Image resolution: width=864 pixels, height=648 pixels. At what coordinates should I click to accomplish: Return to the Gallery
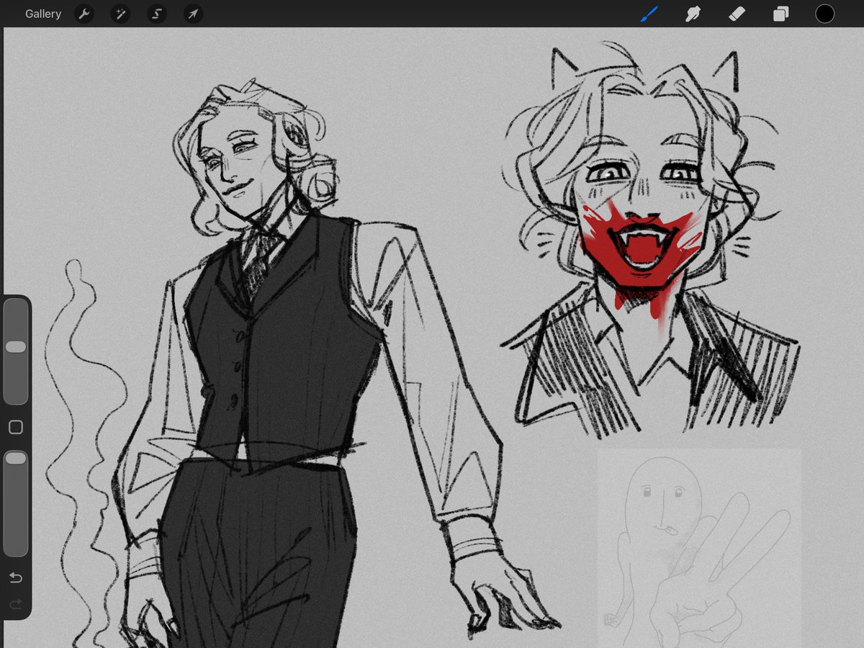42,14
